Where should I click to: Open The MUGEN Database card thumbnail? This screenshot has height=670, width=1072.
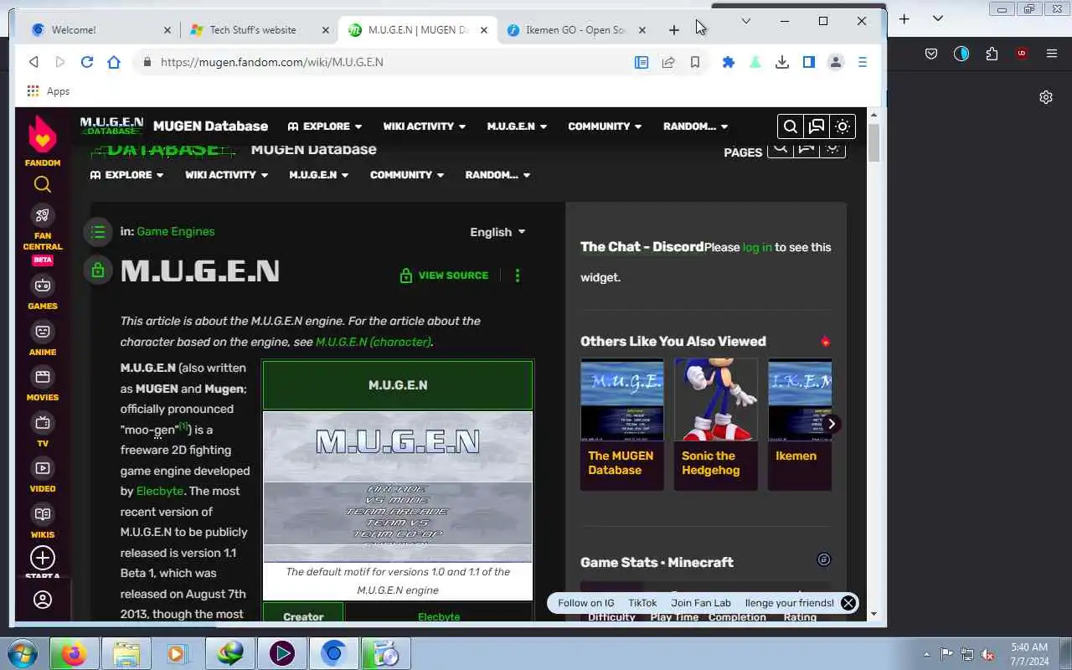[622, 400]
